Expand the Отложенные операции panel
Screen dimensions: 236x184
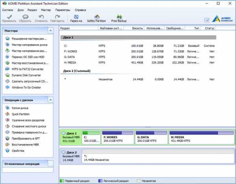click(51, 164)
